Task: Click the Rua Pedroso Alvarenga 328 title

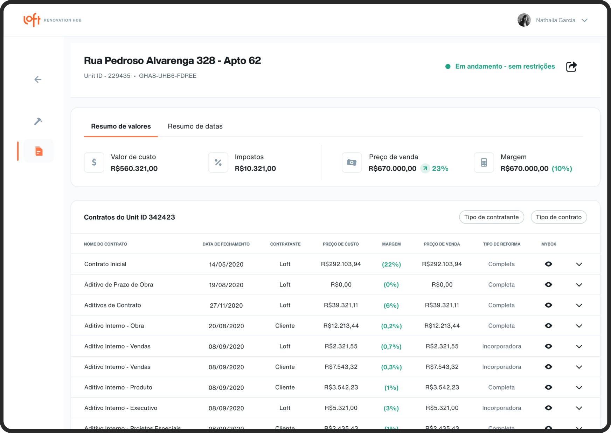Action: coord(172,61)
